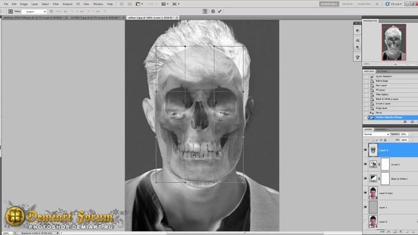418x235 pixels.
Task: Open the Layer menu
Action: tap(35, 4)
